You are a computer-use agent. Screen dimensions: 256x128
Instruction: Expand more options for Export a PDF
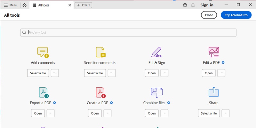point(51,113)
